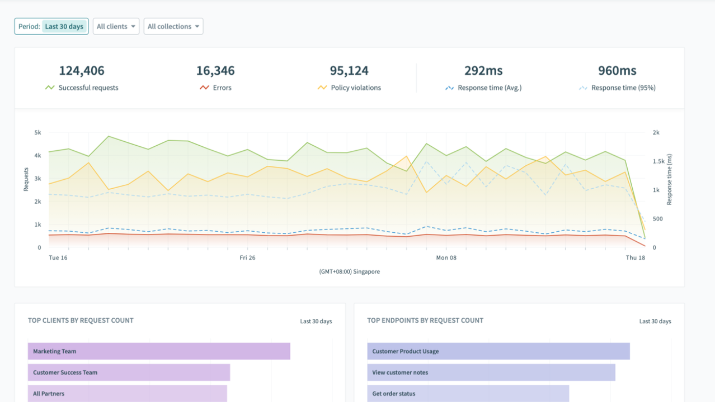Toggle the Successful requests series label
Screen dimensions: 715x402
click(x=88, y=88)
